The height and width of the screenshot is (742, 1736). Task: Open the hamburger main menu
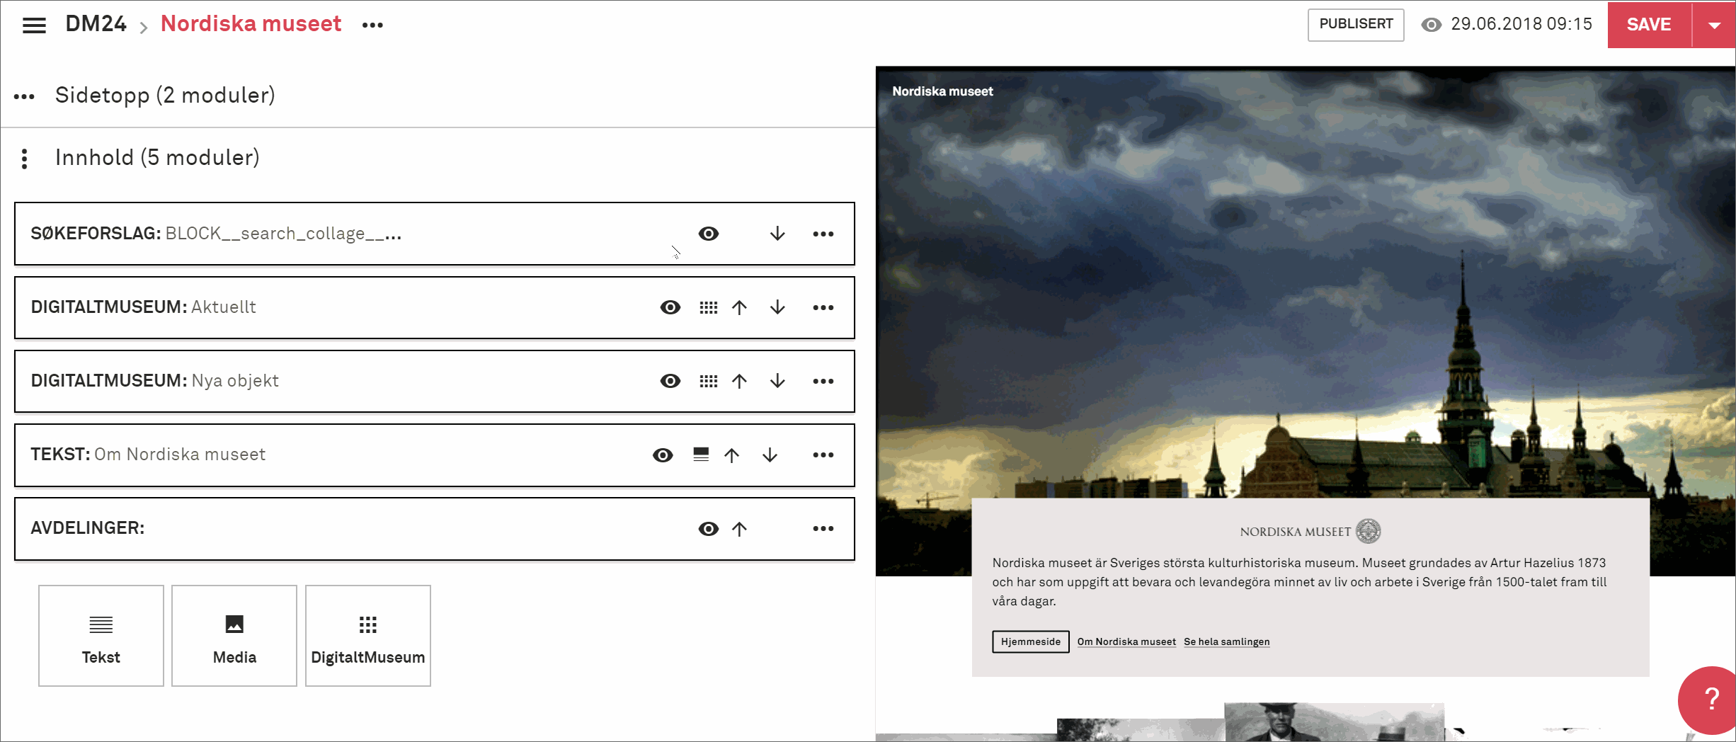[34, 25]
